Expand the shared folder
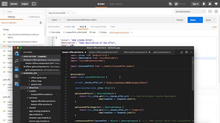This screenshot has width=220, height=123. 27,108
